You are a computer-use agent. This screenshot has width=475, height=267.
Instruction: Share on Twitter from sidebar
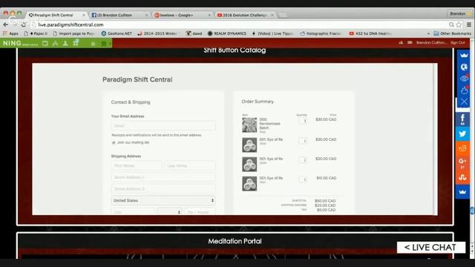pos(462,133)
